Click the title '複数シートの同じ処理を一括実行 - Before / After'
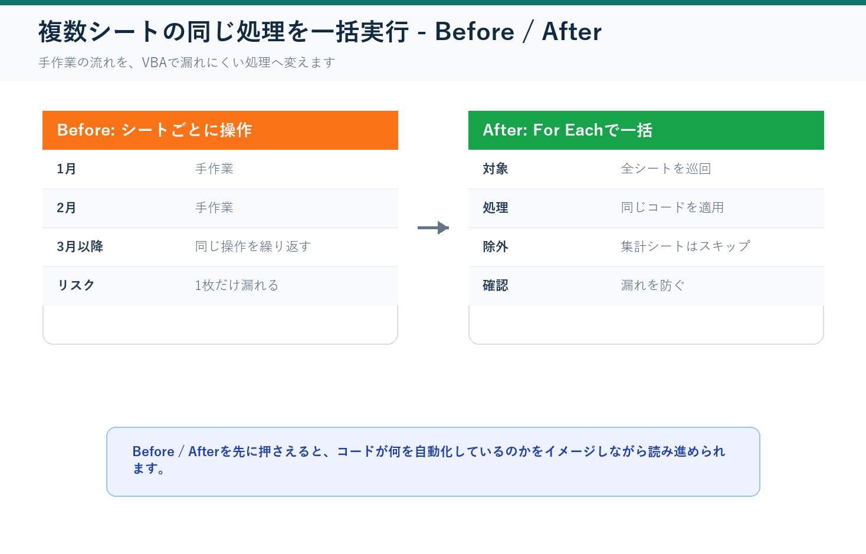This screenshot has width=866, height=554. pos(320,32)
